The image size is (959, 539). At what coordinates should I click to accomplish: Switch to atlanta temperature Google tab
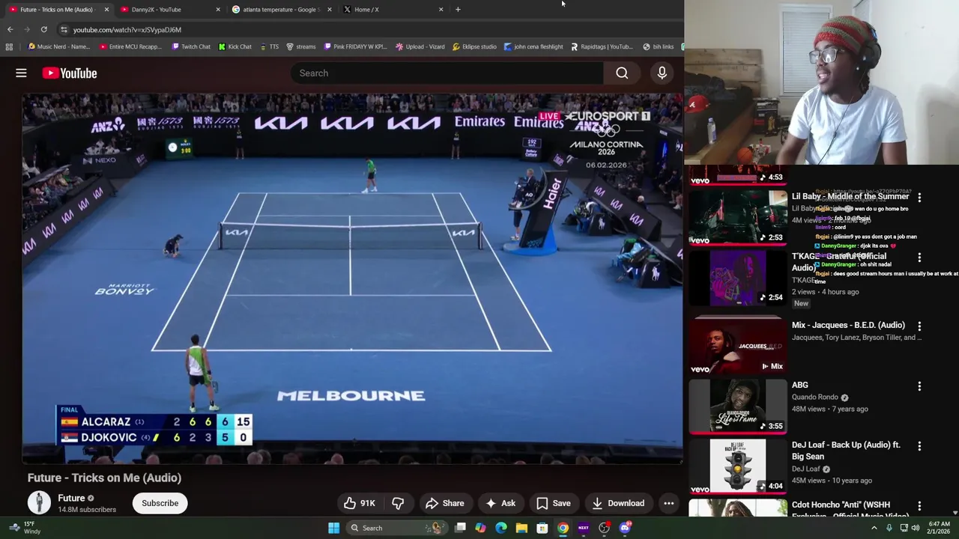pos(280,9)
